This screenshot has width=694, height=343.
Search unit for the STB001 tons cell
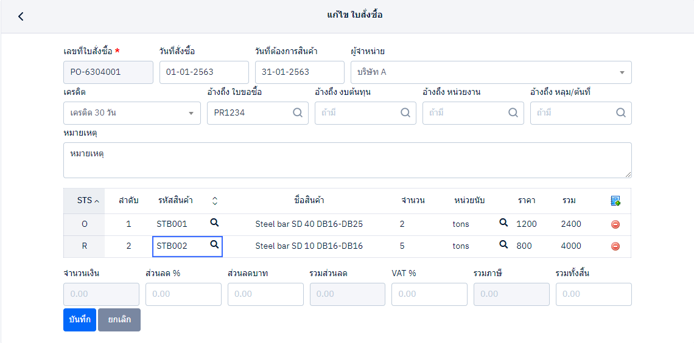point(503,223)
